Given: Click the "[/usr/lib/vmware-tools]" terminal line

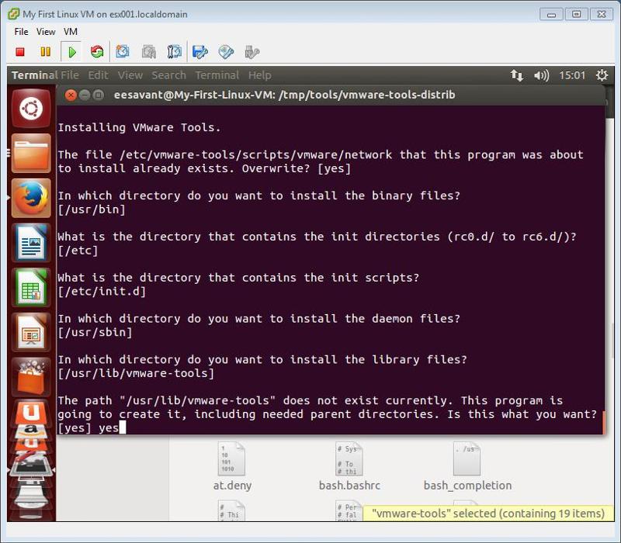Looking at the screenshot, I should [136, 373].
